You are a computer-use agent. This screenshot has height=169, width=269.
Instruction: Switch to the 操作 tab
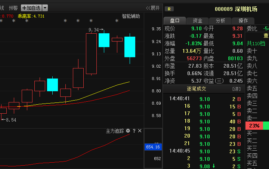243,21
